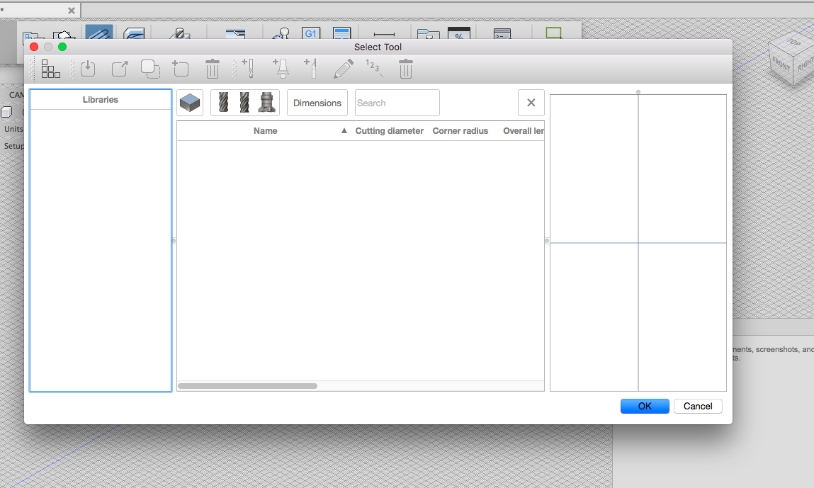Click the setup sheet icon in the main toolbar
Image resolution: width=814 pixels, height=488 pixels.
click(341, 33)
